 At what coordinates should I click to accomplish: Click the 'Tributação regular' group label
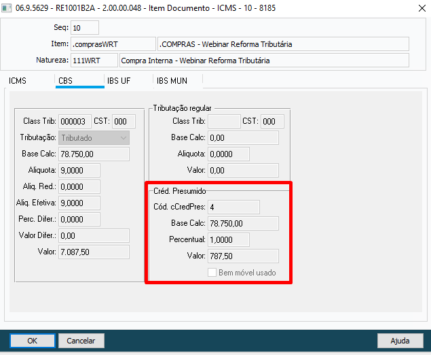pyautogui.click(x=182, y=108)
